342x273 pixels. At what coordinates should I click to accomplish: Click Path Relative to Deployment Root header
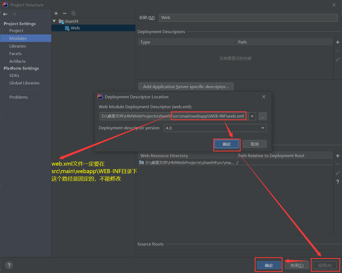click(x=284, y=155)
